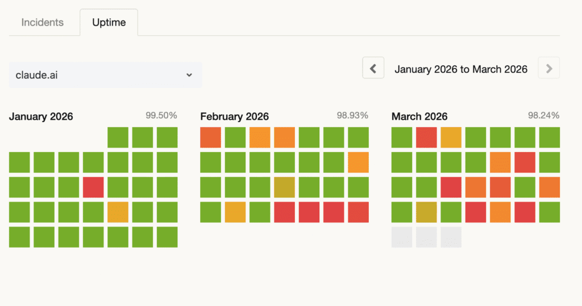Click January's 99.50% uptime percentage
Image resolution: width=582 pixels, height=306 pixels.
point(161,115)
